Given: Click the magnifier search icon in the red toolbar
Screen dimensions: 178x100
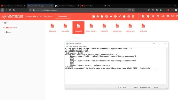Looking at the screenshot, I should (x=153, y=16).
